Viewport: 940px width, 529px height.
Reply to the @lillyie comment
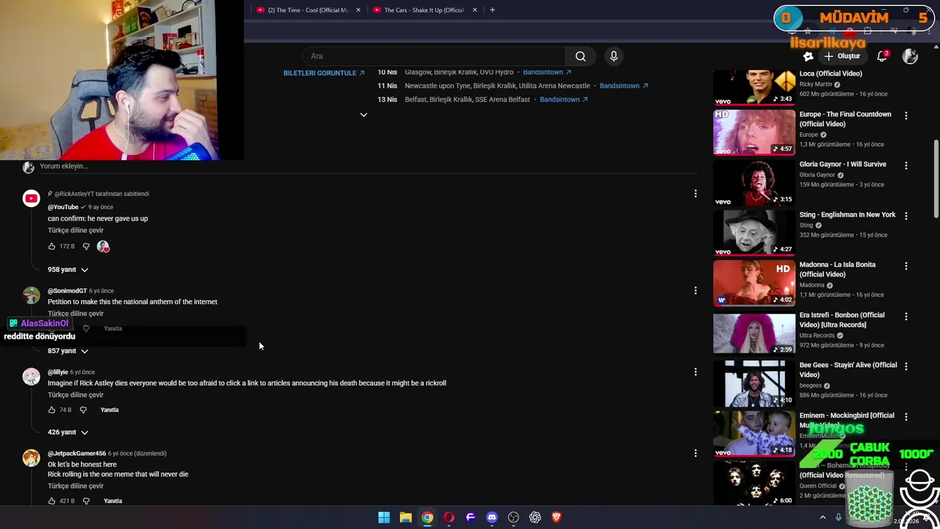point(109,410)
